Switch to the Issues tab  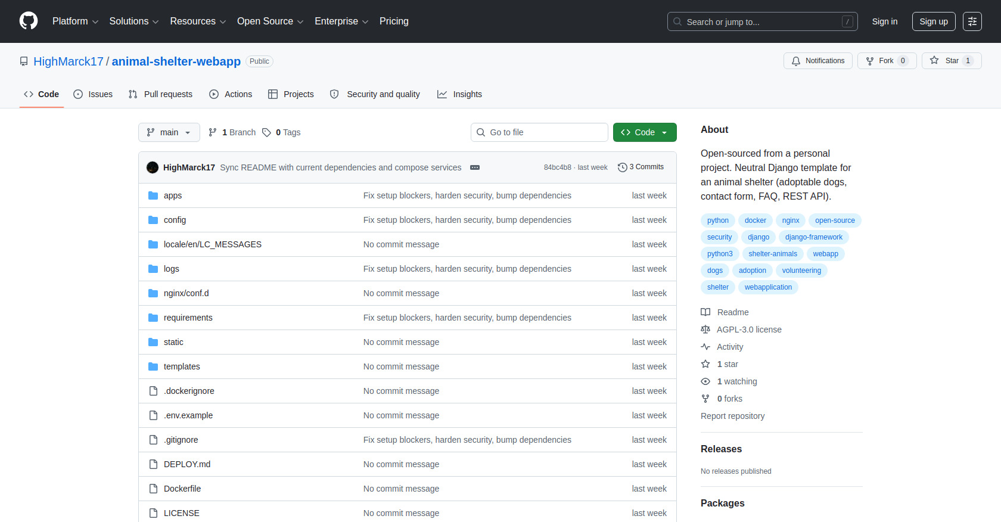tap(93, 94)
